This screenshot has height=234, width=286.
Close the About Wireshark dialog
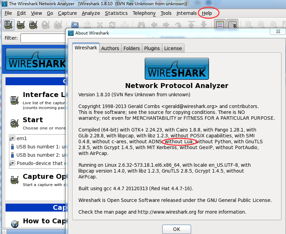click(278, 31)
